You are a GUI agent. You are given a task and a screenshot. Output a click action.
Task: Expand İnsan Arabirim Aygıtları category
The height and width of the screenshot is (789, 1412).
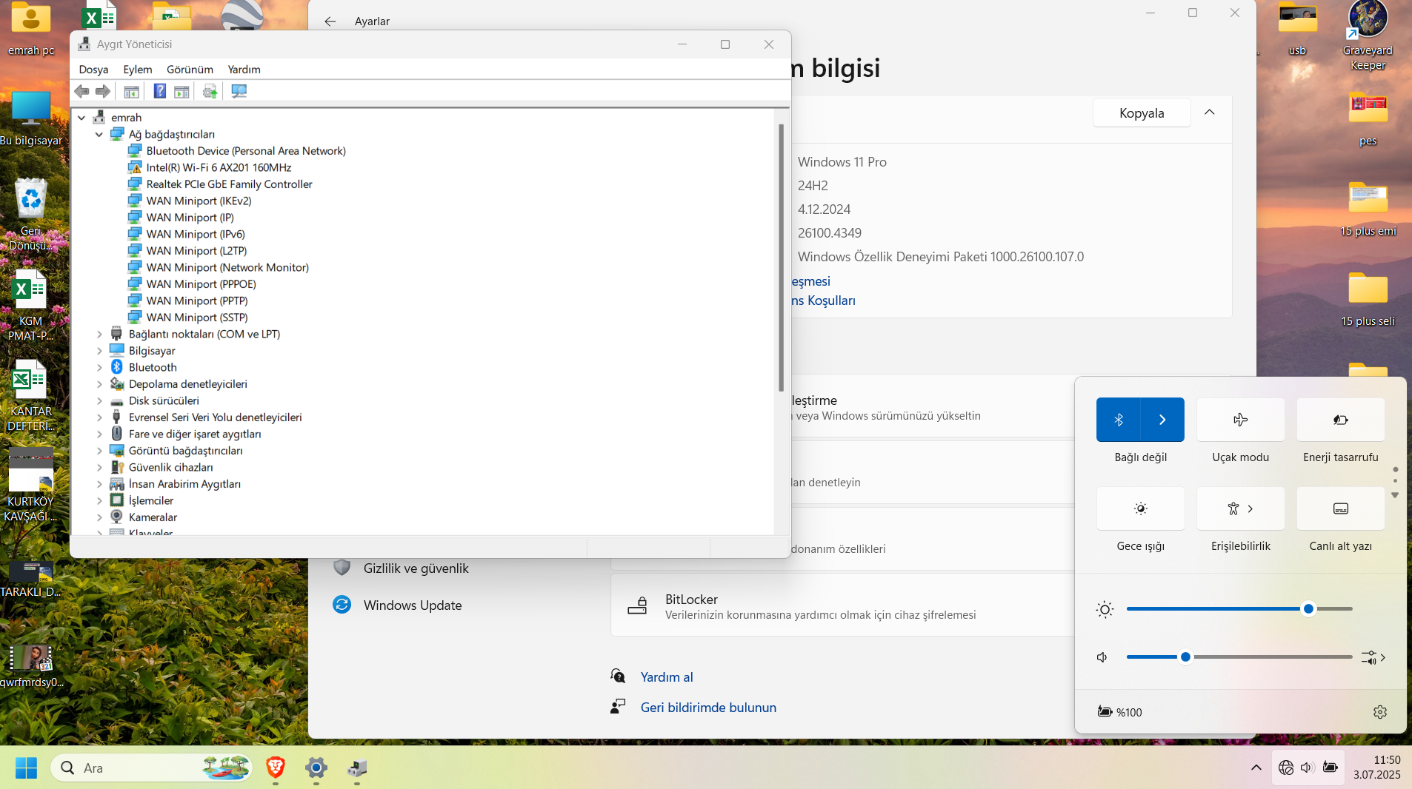coord(99,484)
